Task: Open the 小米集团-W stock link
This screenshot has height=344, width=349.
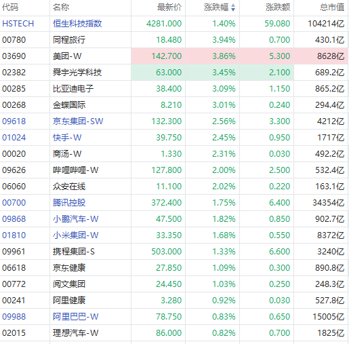Action: tap(76, 235)
